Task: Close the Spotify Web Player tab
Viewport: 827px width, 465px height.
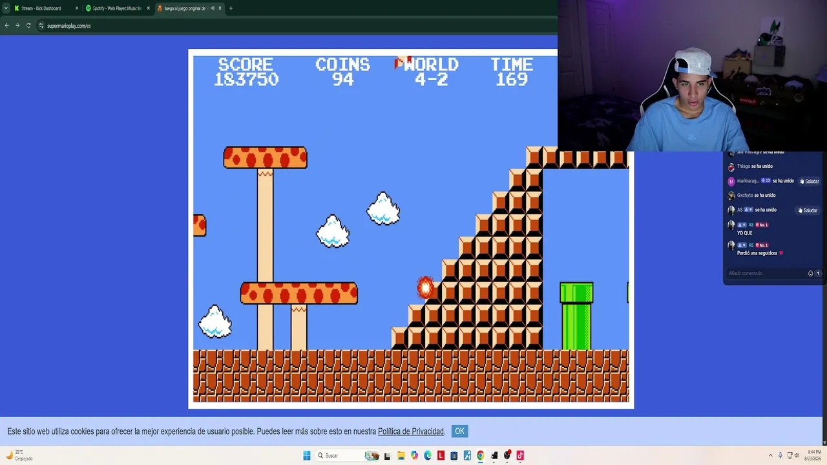Action: (x=148, y=8)
